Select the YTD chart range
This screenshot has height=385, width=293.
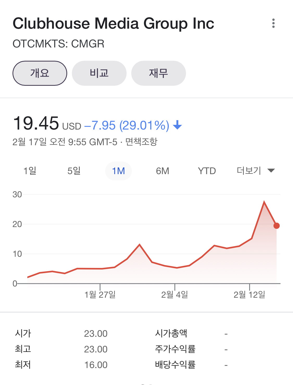[x=207, y=171]
